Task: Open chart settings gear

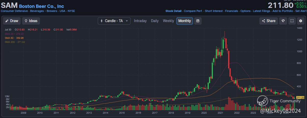Action: tap(301, 21)
